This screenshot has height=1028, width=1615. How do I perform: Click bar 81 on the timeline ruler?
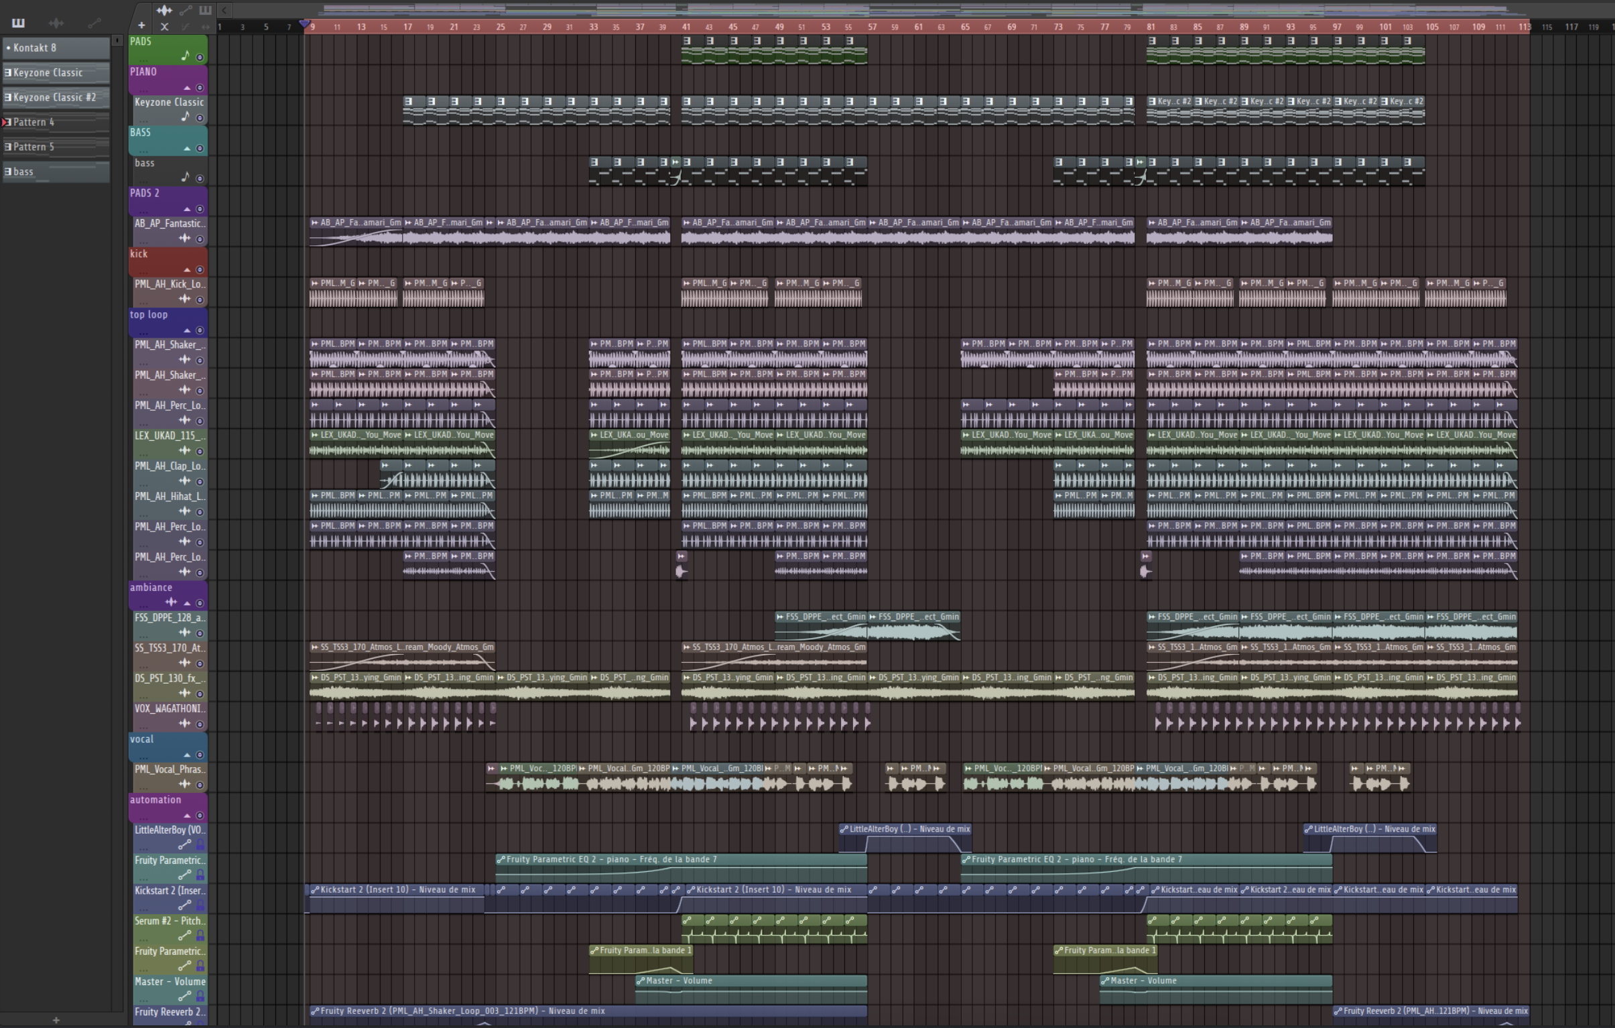point(1150,27)
